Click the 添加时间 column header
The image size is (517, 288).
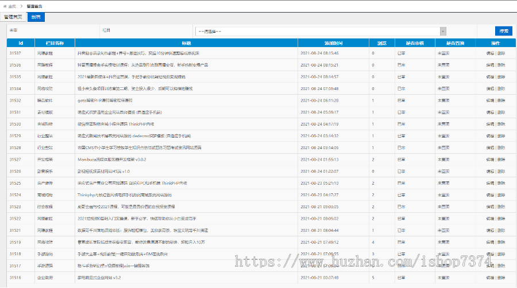(333, 43)
